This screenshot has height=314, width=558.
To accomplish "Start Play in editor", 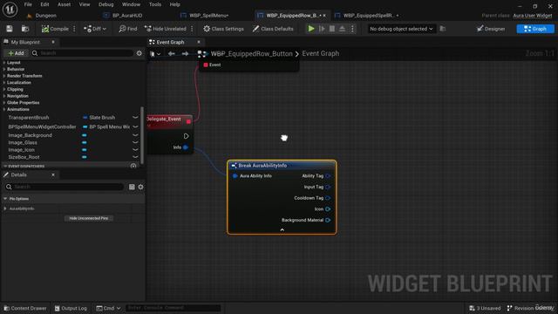I will point(311,29).
